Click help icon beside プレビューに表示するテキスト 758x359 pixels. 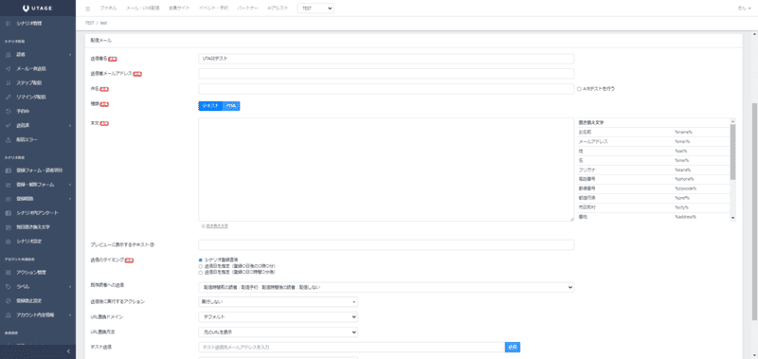[x=153, y=244]
